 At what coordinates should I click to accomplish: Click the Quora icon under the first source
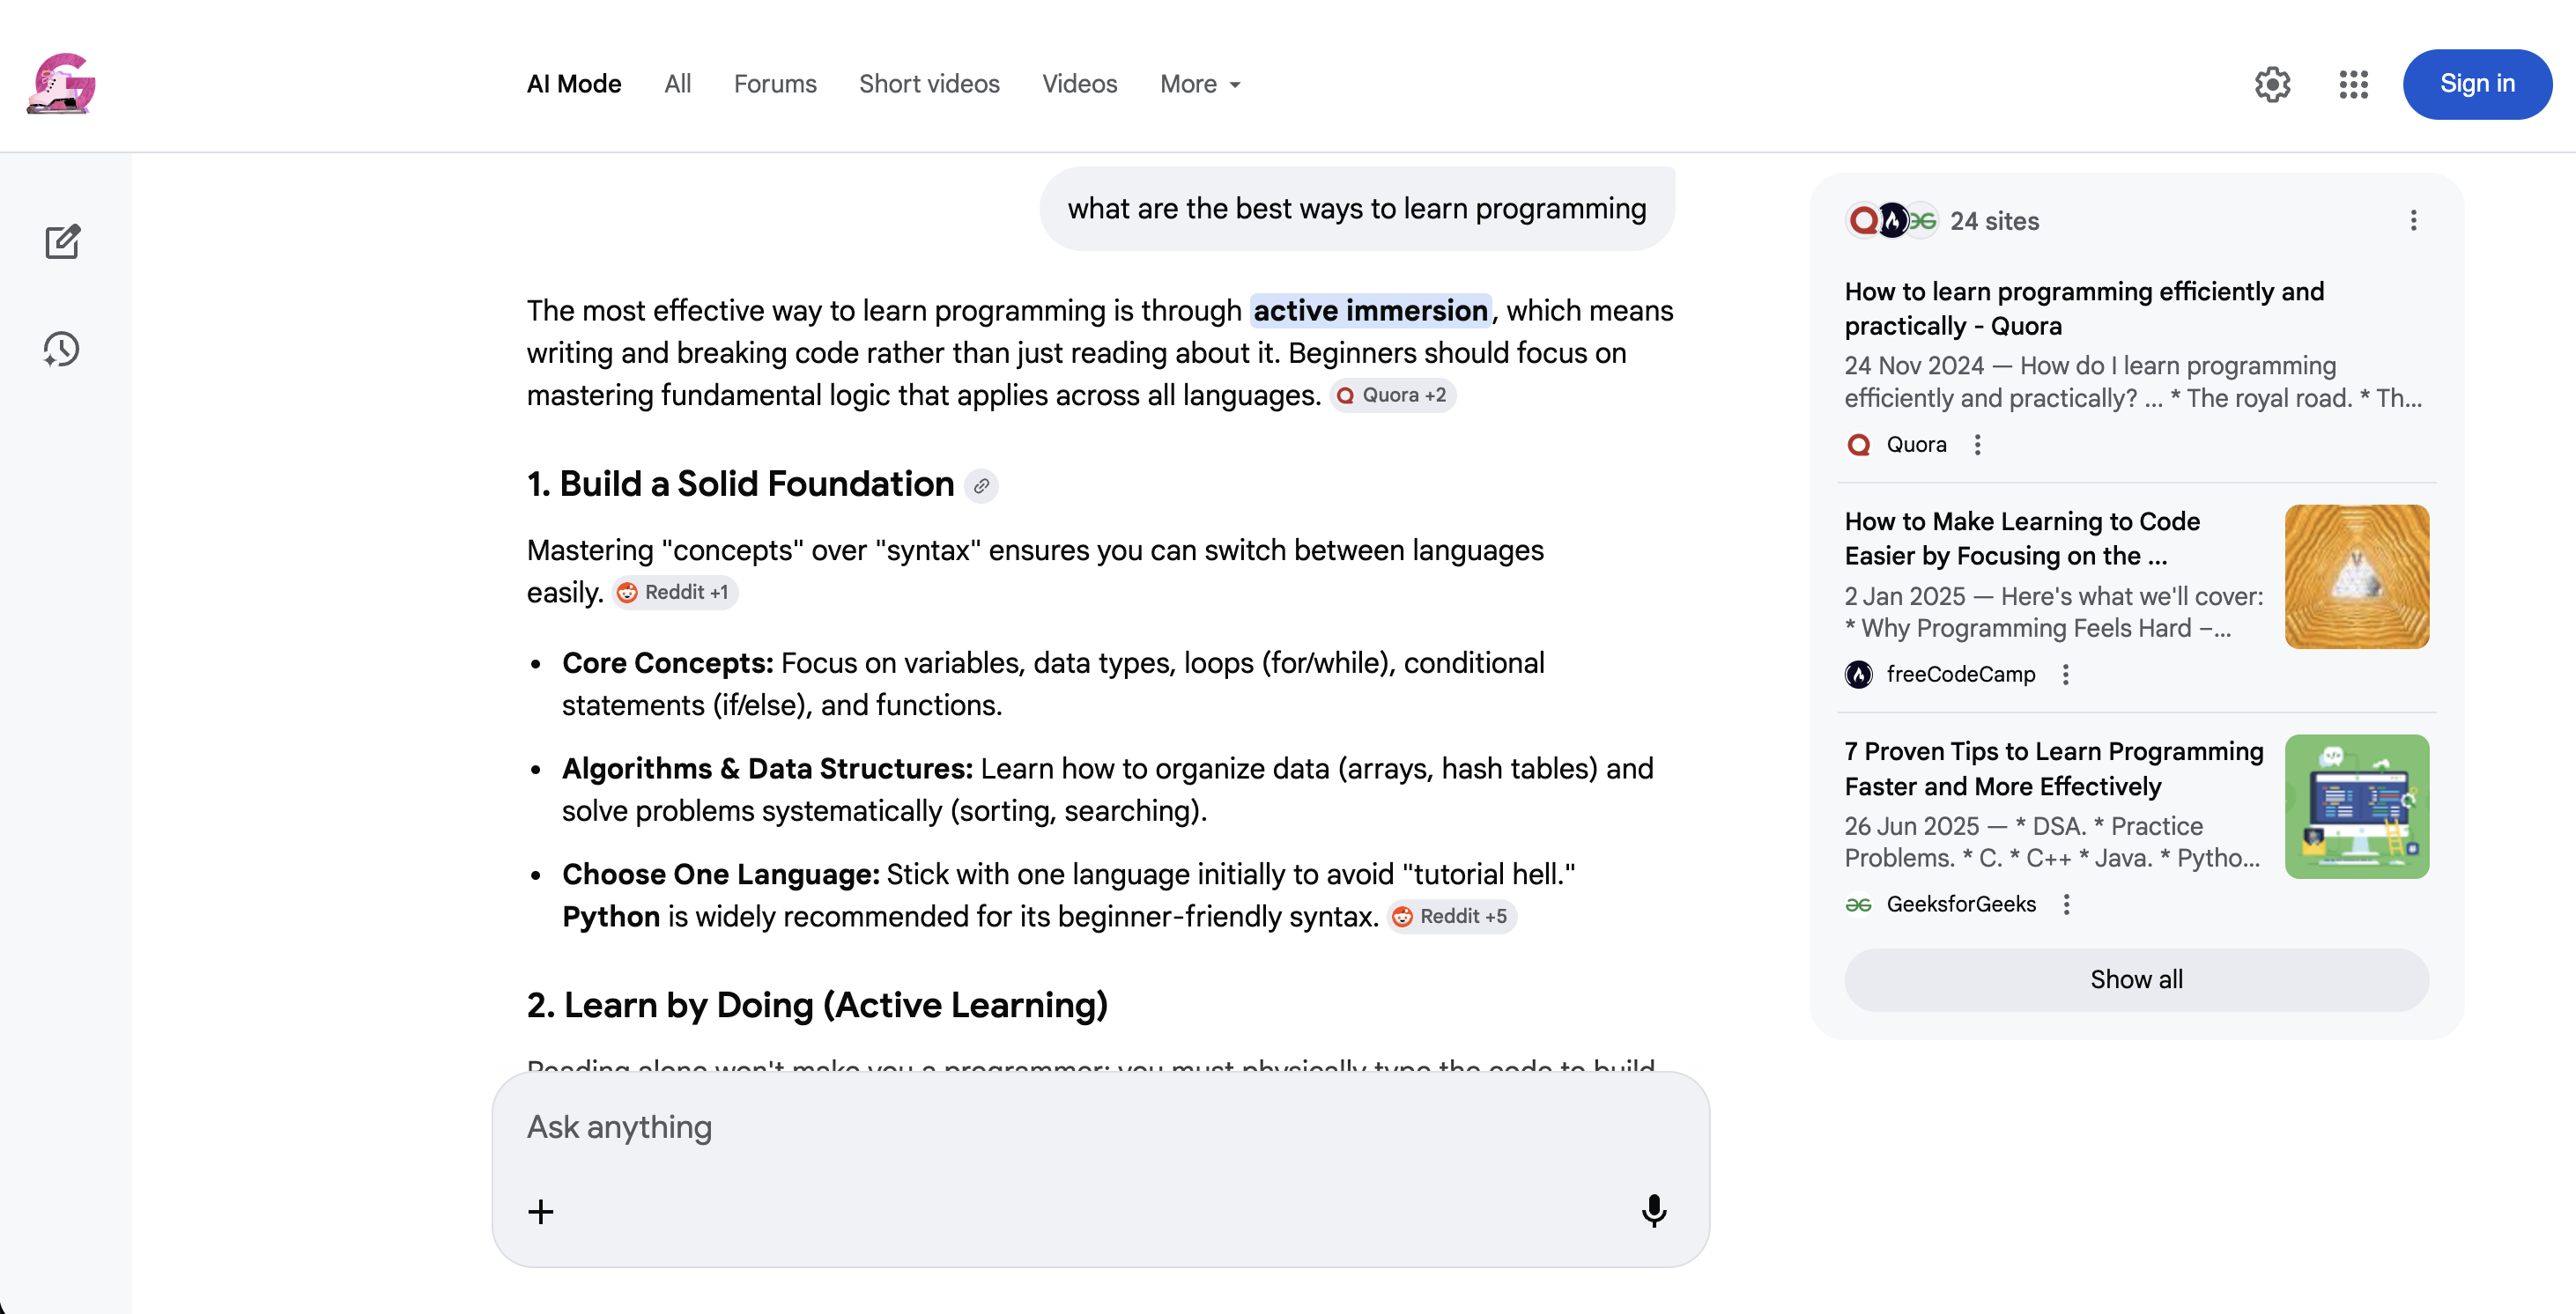(x=1860, y=444)
